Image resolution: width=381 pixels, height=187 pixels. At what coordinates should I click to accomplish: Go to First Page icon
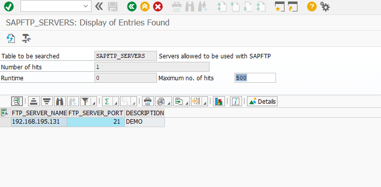[221, 7]
